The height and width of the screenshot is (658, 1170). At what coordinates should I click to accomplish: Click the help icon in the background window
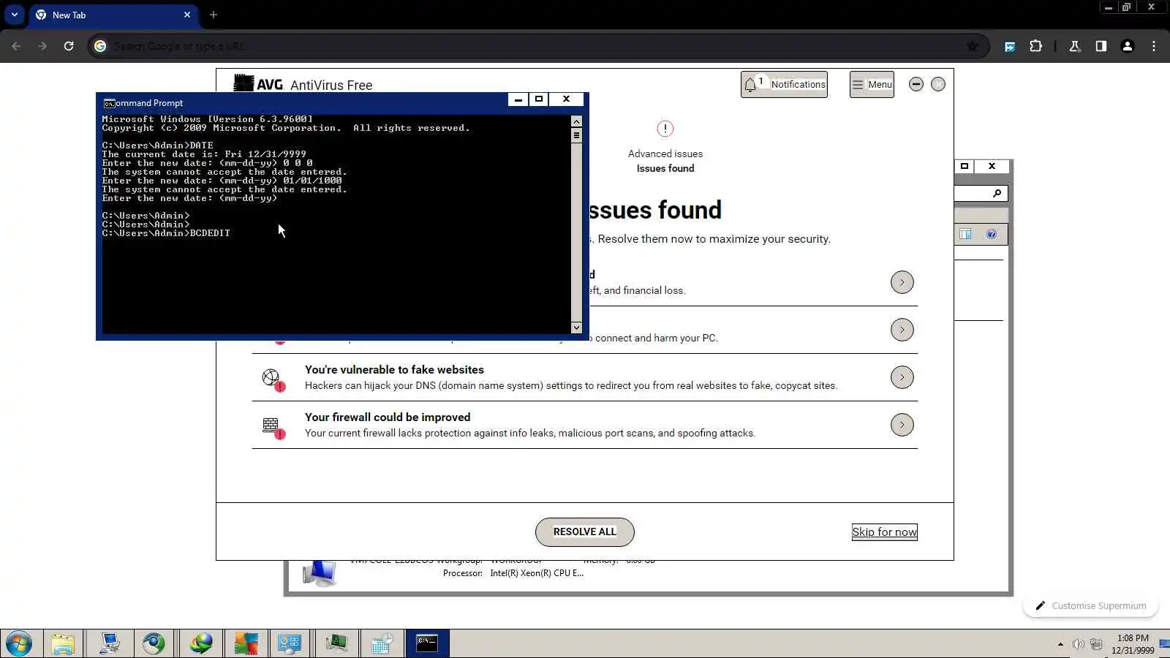point(991,234)
